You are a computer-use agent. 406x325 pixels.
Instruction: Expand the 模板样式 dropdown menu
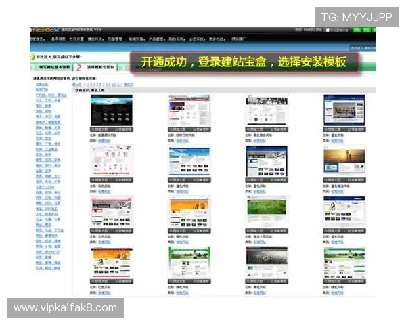coord(96,39)
